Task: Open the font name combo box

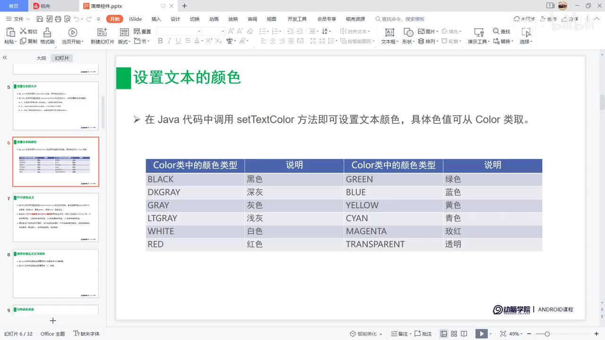Action: [x=179, y=31]
